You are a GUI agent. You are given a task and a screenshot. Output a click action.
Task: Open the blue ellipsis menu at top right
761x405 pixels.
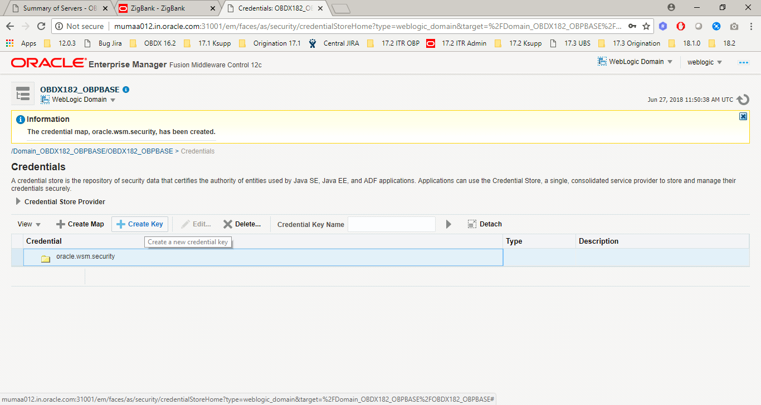(744, 62)
